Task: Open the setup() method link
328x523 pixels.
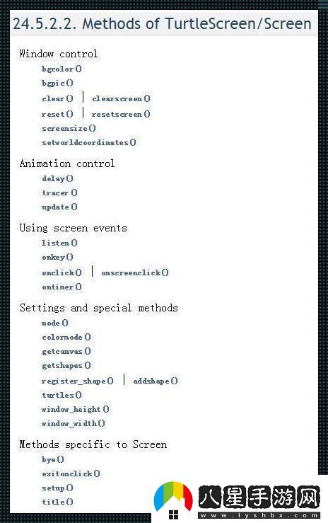Action: pos(57,488)
